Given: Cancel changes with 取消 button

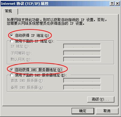Looking at the screenshot, I should click(107, 111).
